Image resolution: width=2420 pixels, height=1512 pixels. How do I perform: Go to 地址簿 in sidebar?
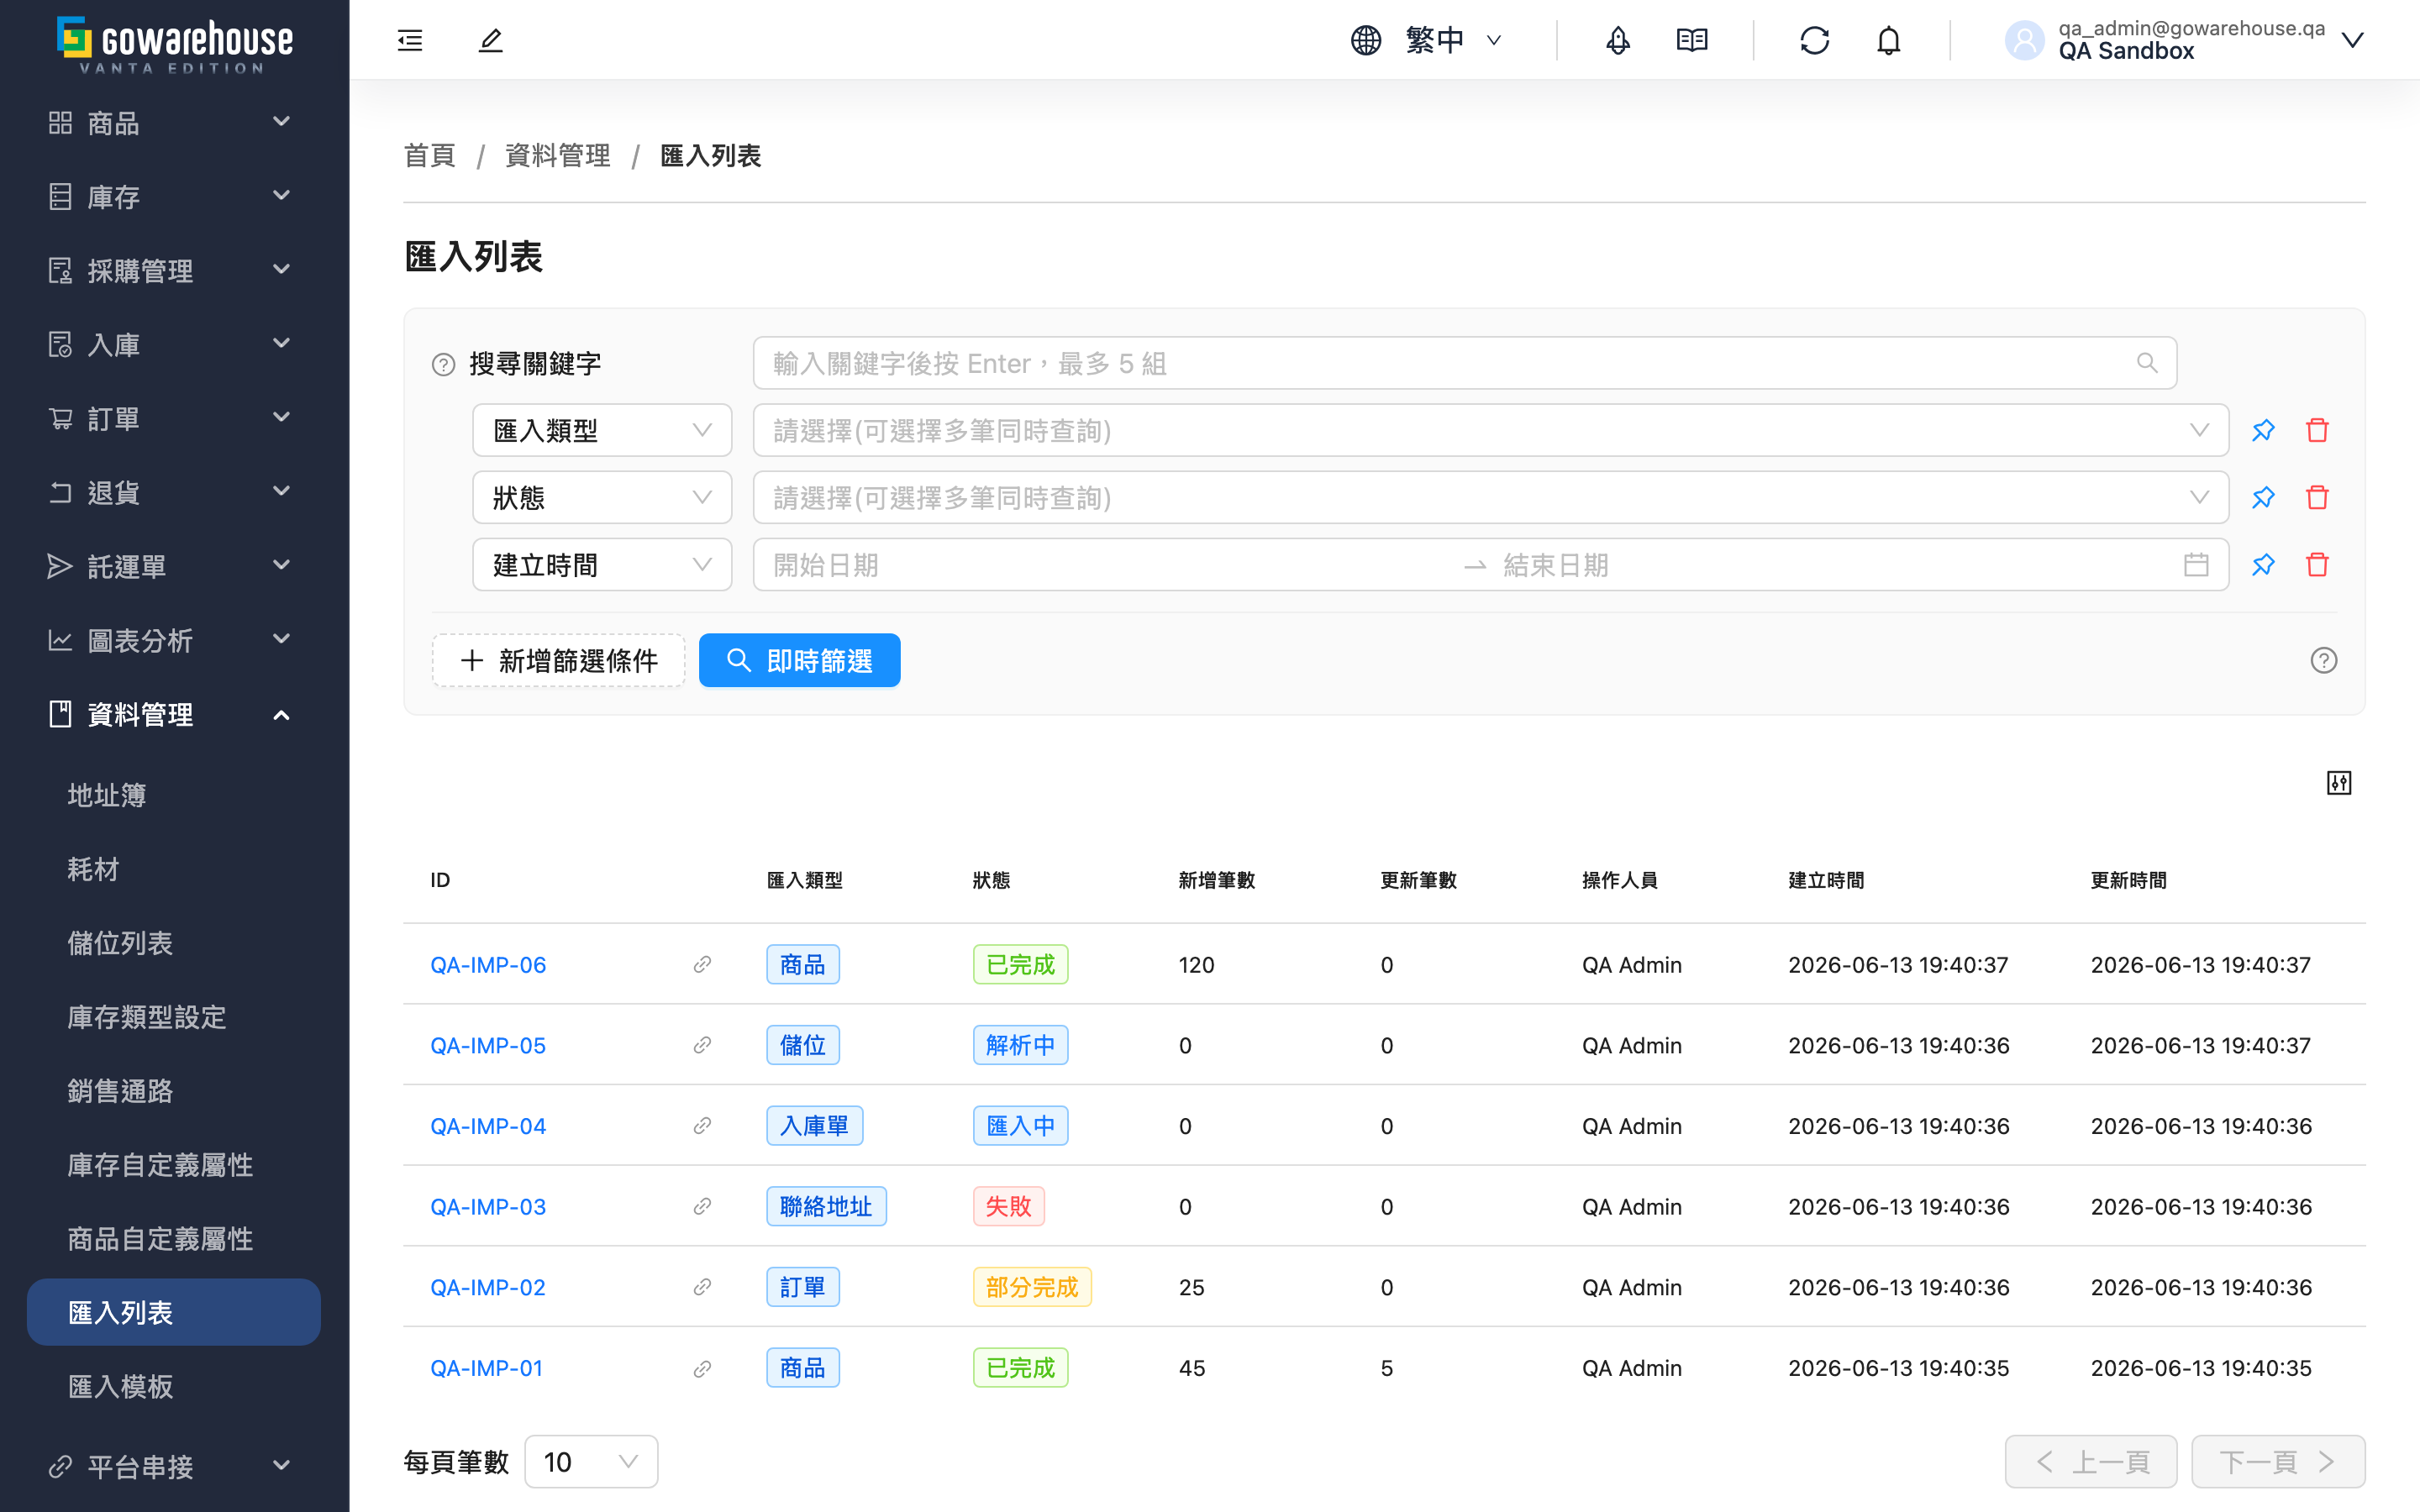174,795
